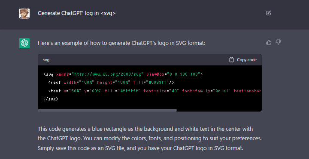This screenshot has height=159, width=309.
Task: Click the prompt text "Generate ChatGPT' log in <svg>"
Action: tap(76, 13)
